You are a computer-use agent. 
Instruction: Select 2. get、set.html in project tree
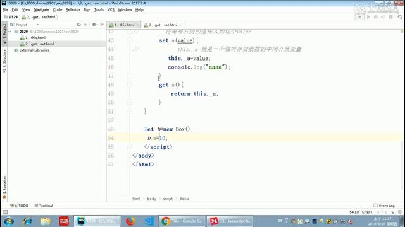tap(39, 44)
